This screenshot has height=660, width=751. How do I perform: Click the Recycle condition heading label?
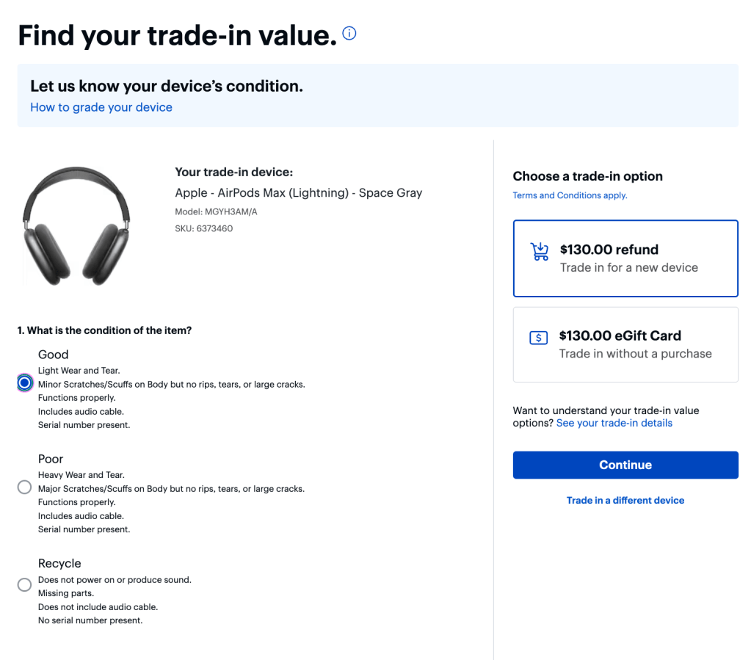(x=59, y=563)
